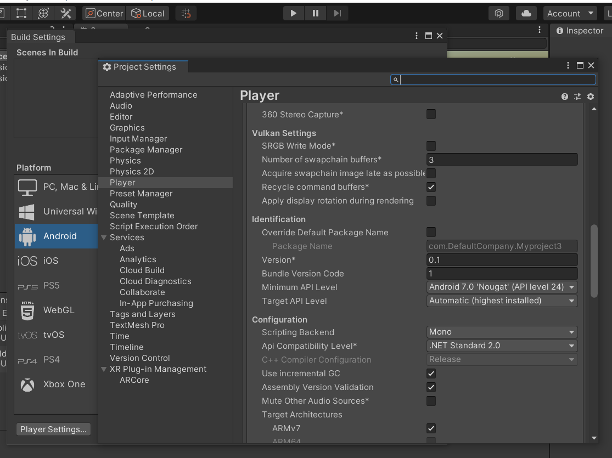Toggle Apply display rotation during rendering
This screenshot has height=458, width=612.
[431, 201]
